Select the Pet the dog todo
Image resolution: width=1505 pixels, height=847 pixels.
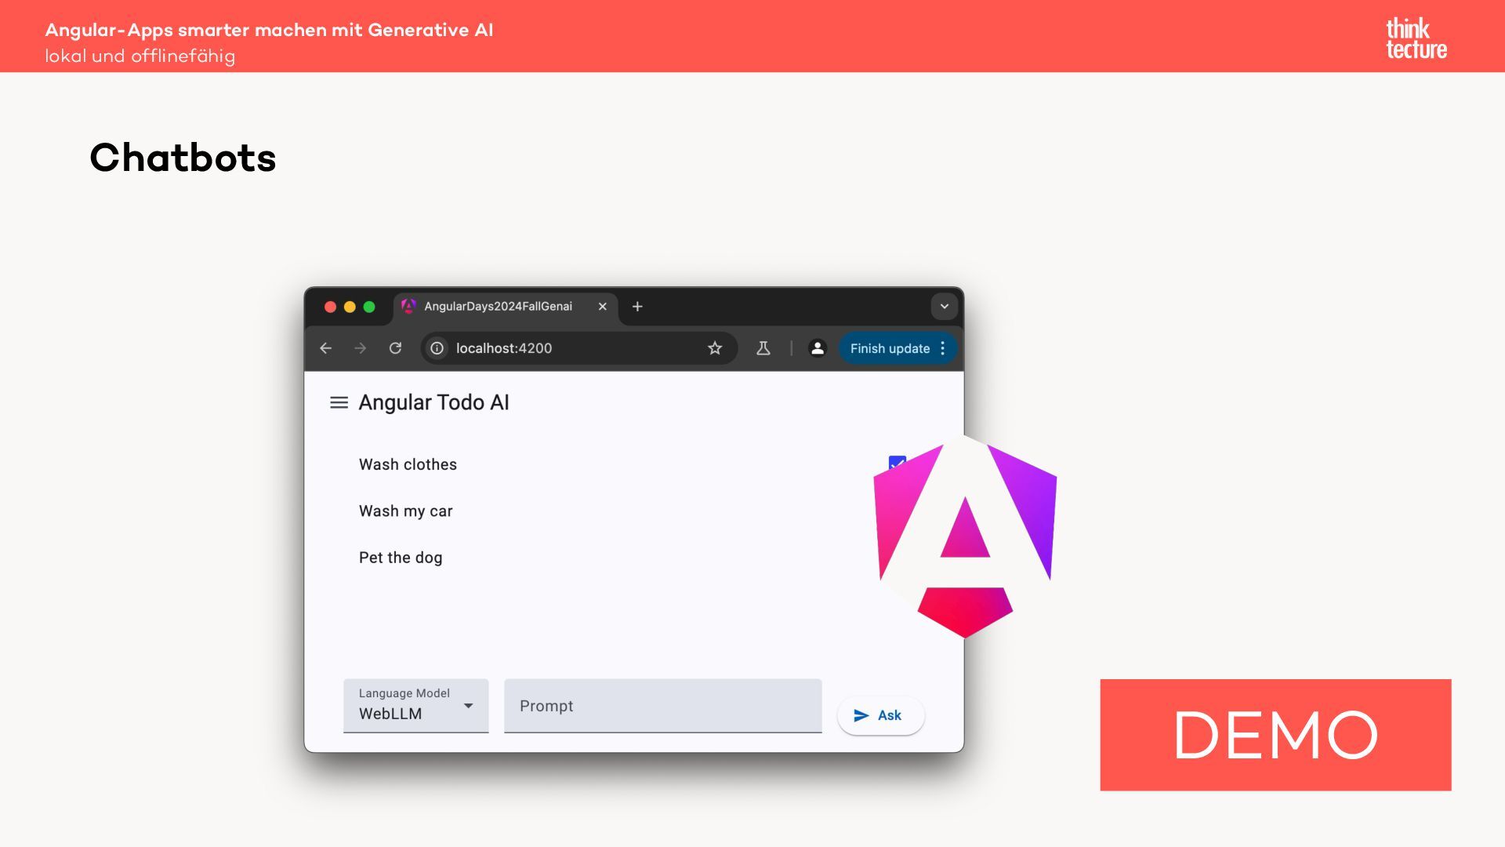coord(401,558)
